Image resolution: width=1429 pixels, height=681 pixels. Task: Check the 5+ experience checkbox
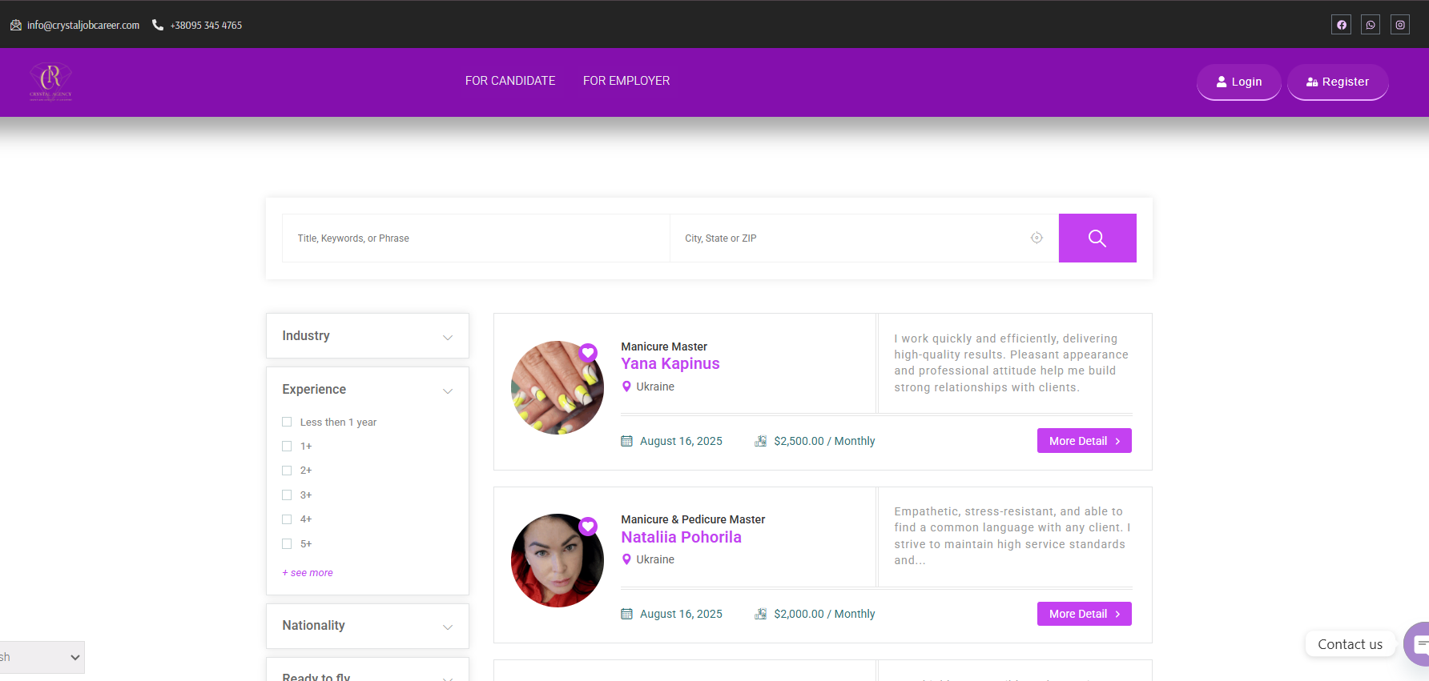pyautogui.click(x=287, y=543)
